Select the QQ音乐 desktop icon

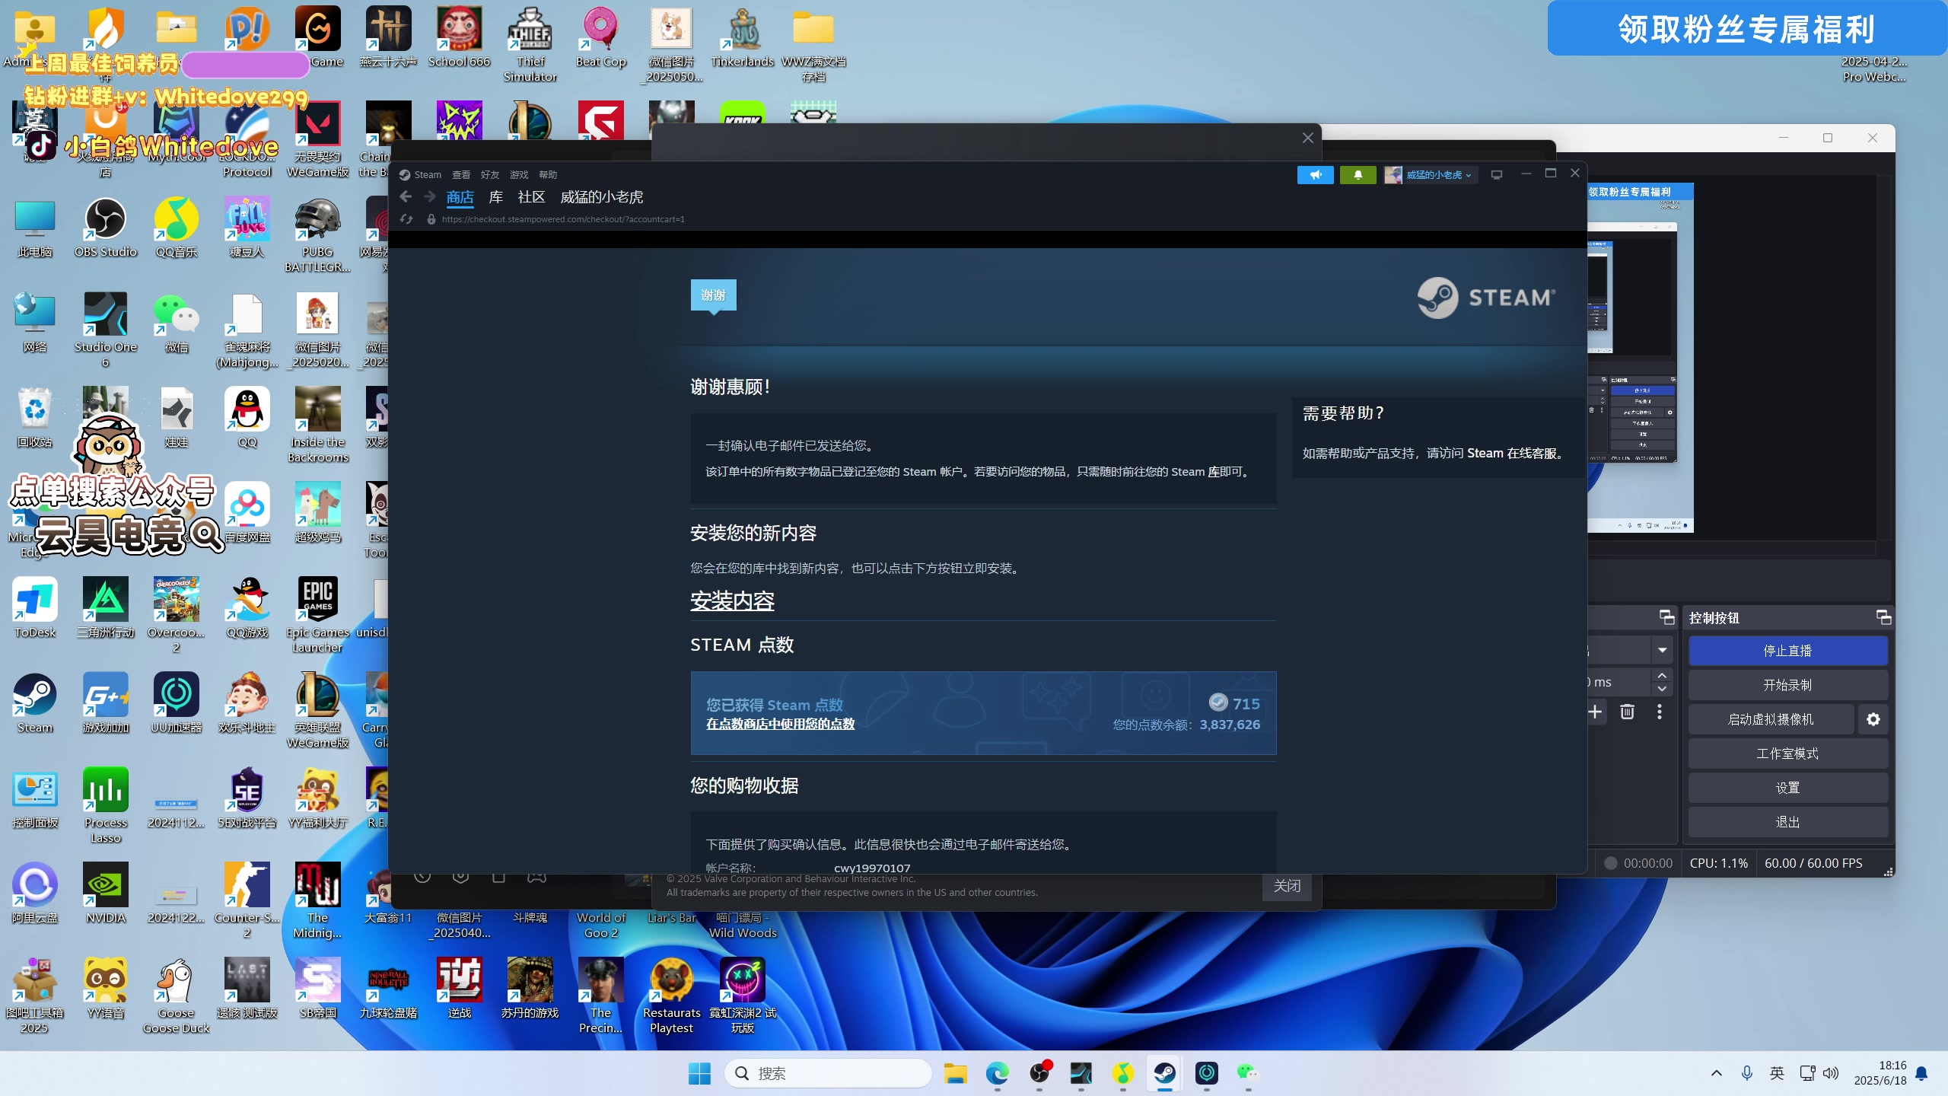click(x=177, y=228)
